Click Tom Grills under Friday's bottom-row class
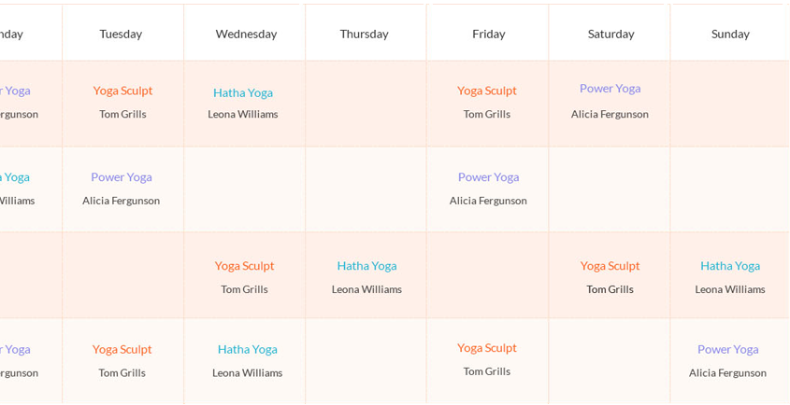 click(486, 371)
